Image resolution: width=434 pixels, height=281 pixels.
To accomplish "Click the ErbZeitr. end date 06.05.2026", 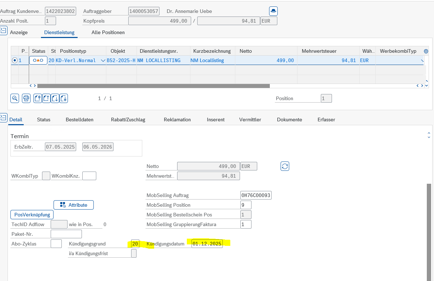I will (x=98, y=147).
